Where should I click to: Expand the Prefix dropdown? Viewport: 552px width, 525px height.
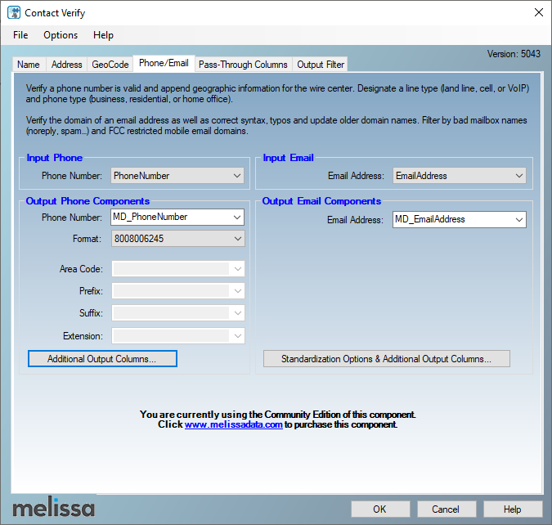pos(238,291)
